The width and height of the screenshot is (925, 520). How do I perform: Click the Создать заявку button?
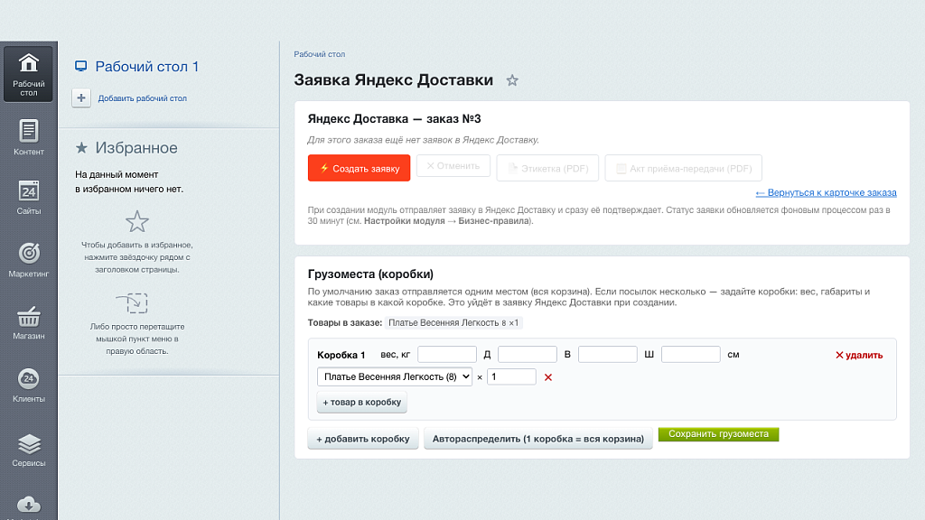359,168
